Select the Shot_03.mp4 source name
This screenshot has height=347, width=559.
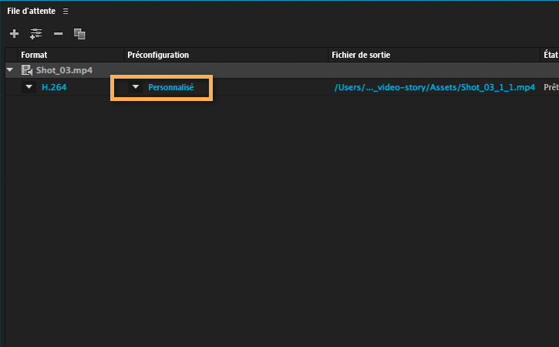point(64,70)
